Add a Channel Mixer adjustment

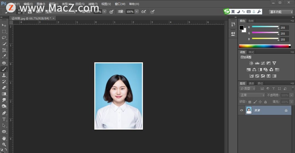[271, 70]
